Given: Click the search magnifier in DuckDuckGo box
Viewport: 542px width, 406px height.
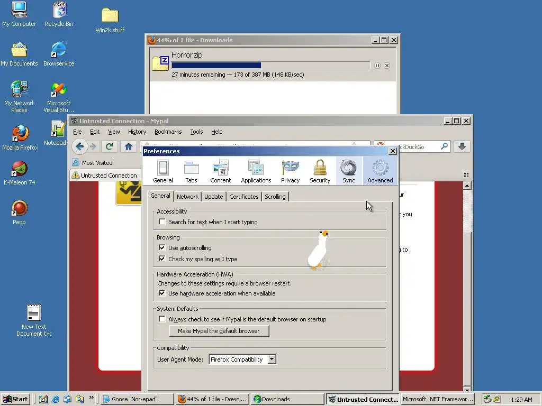Looking at the screenshot, I should [x=444, y=146].
